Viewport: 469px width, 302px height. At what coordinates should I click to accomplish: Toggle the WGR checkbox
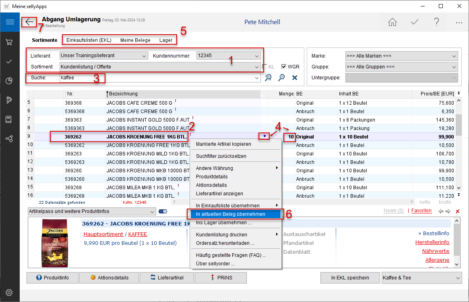point(284,67)
